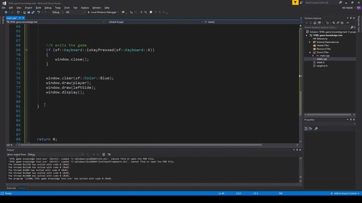
Task: Click the Undo toolbar icon
Action: [x=38, y=12]
